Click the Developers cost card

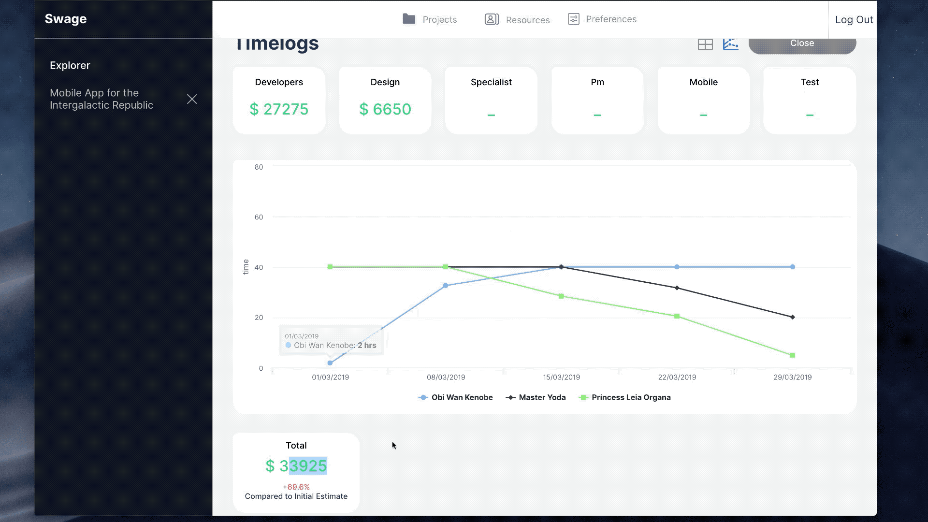(x=279, y=101)
